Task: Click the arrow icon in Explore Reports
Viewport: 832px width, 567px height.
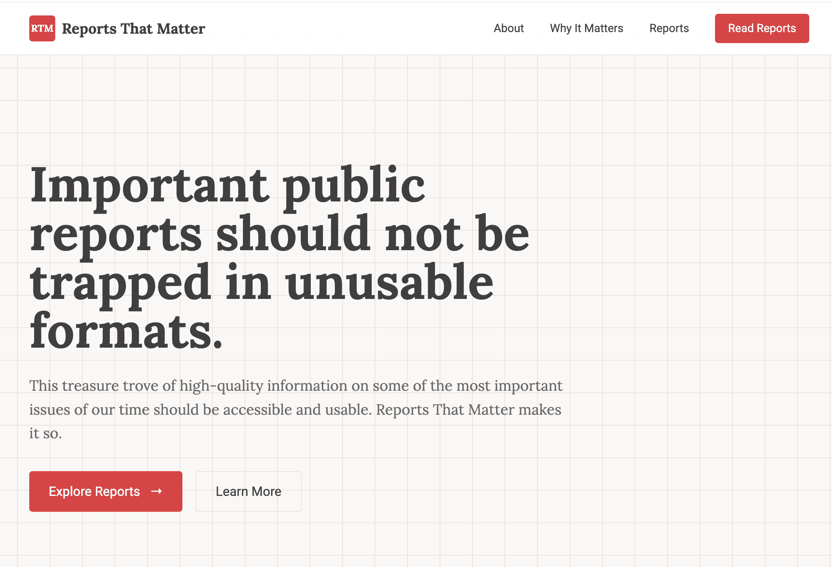Action: click(156, 491)
